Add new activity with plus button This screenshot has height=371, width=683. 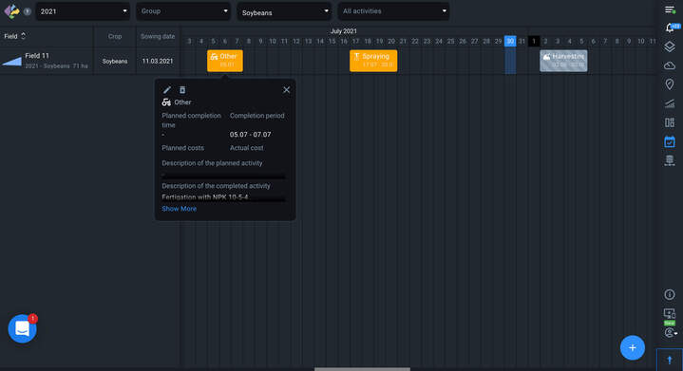(x=633, y=347)
